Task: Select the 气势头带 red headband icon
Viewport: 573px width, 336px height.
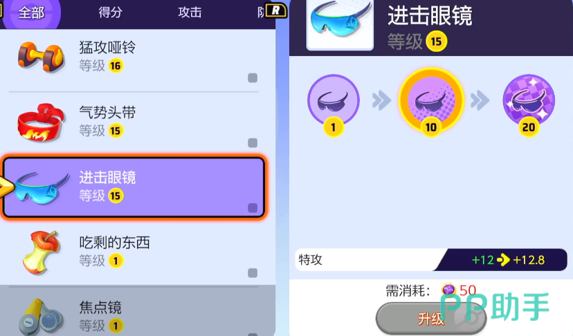Action: coord(41,122)
